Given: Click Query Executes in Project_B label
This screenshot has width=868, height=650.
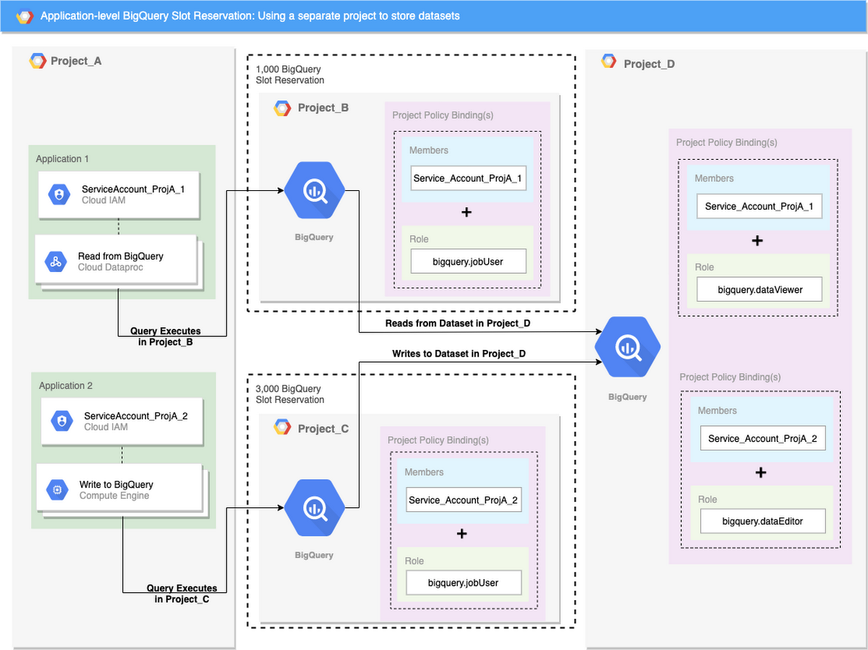Looking at the screenshot, I should pyautogui.click(x=166, y=337).
